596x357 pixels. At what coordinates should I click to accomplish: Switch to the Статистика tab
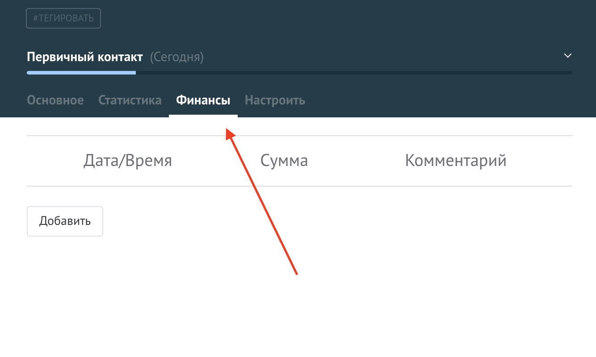[x=130, y=100]
